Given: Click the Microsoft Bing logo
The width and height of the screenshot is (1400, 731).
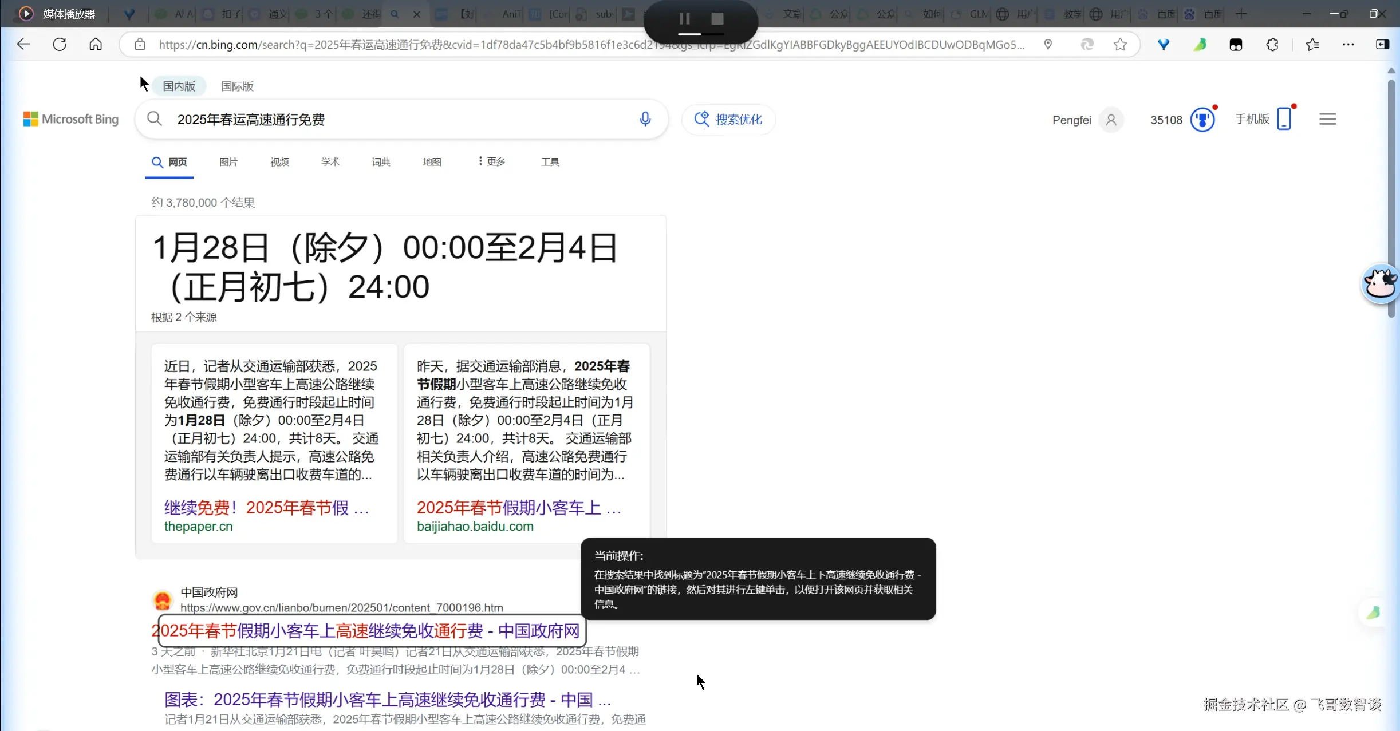Looking at the screenshot, I should [70, 119].
